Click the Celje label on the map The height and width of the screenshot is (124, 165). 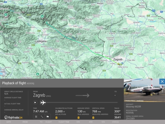click(80, 27)
